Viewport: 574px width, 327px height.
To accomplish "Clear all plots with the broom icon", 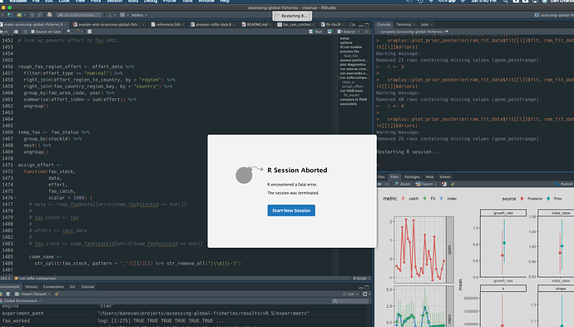I will point(453,184).
